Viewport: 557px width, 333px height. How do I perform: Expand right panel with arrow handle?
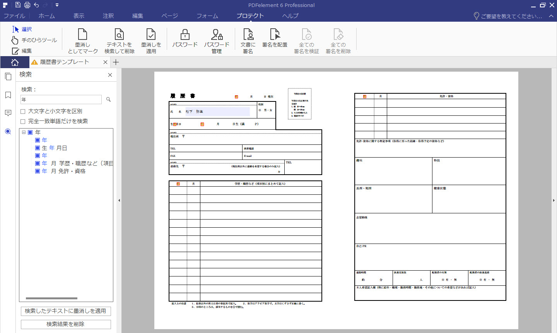click(554, 200)
